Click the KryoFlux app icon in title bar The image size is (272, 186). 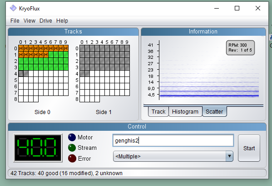point(13,8)
